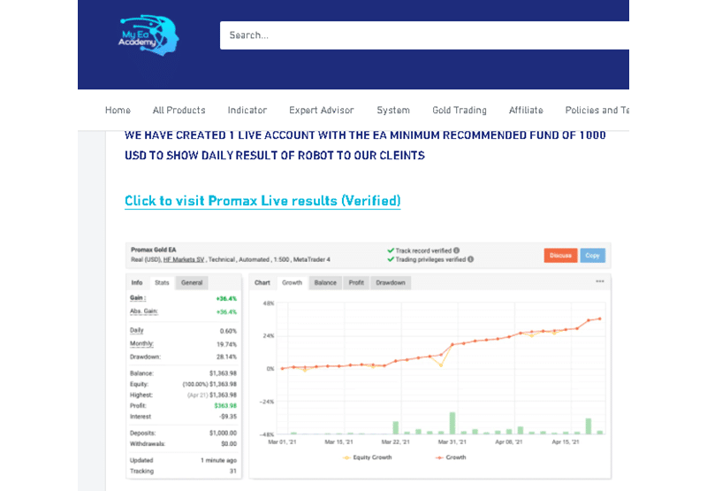
Task: Click the last growth data point on the chart
Action: coord(600,318)
